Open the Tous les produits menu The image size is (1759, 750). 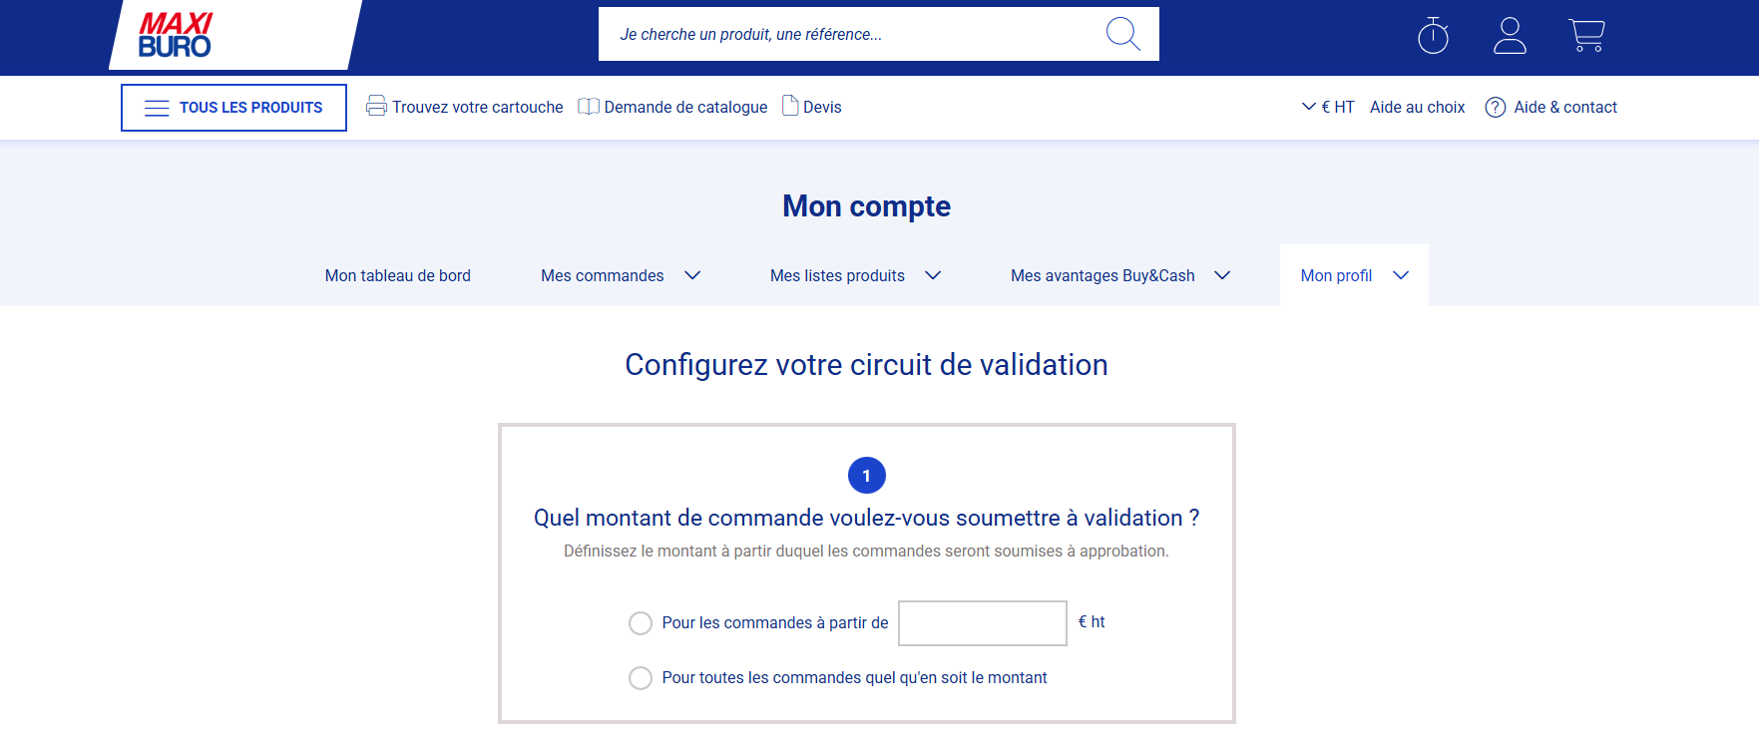233,108
